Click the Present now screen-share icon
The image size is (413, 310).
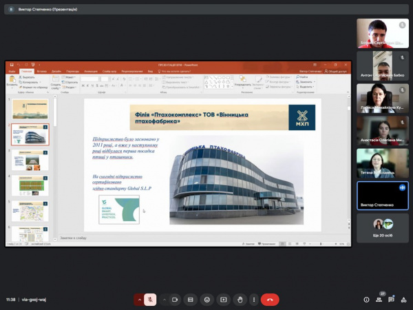[x=223, y=300]
